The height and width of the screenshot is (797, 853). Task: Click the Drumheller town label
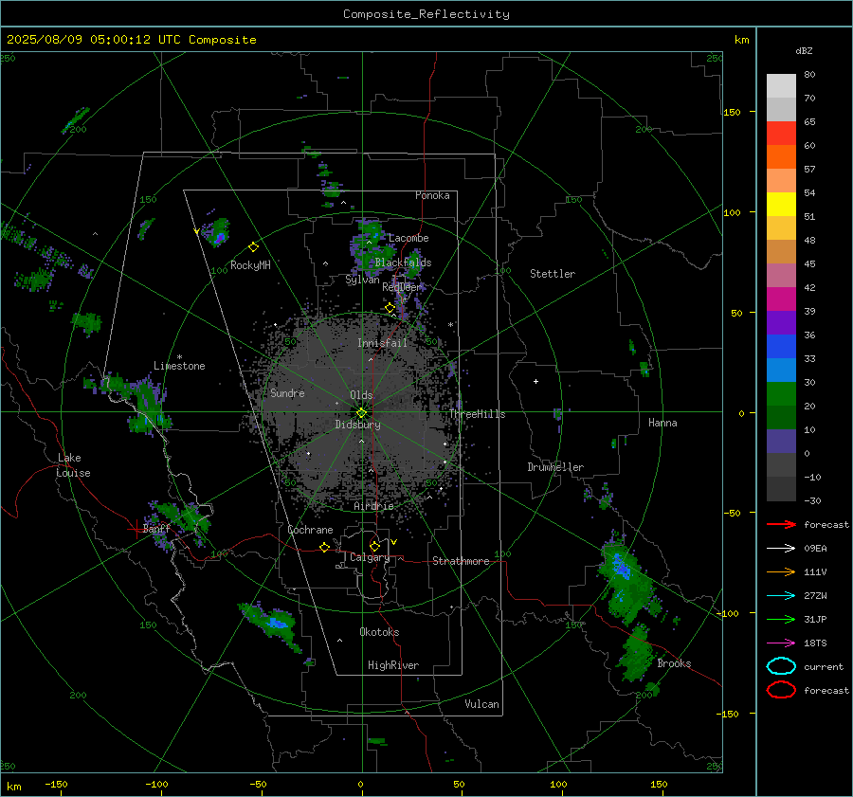555,467
